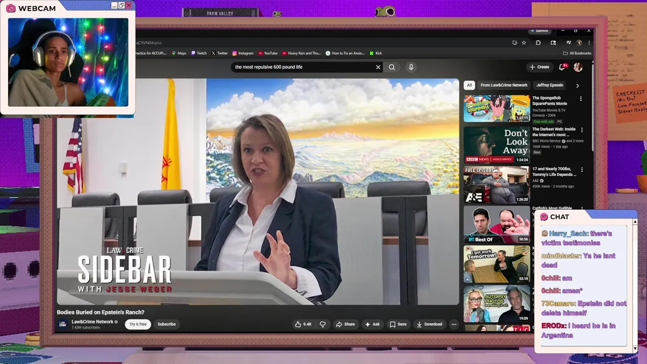Open options for 17 and Nearly 700lbs suggestion
647x364 pixels.
582,170
